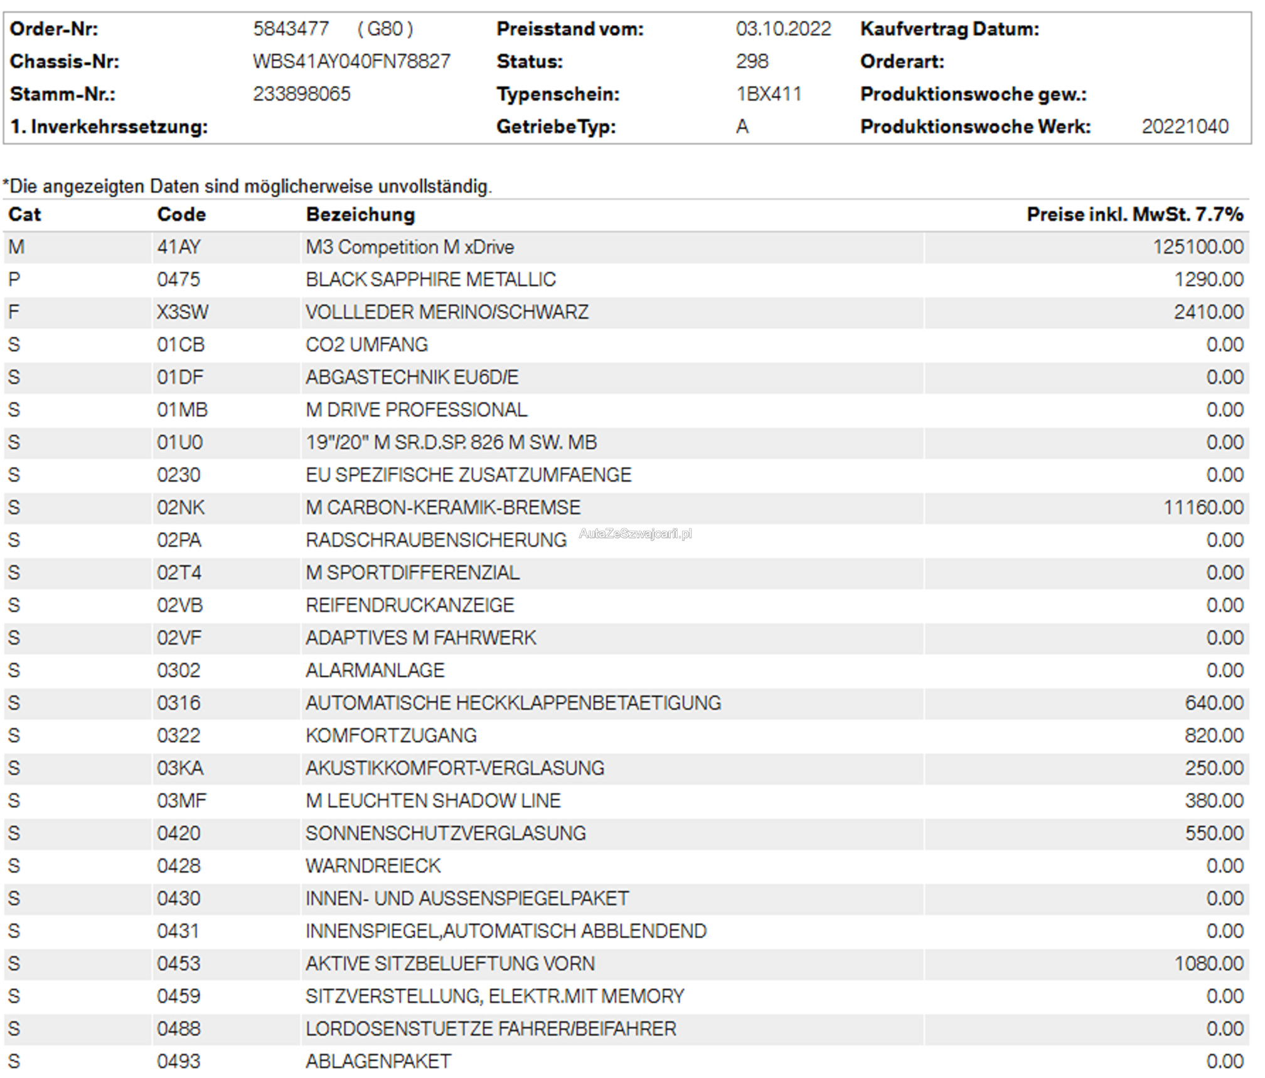The width and height of the screenshot is (1265, 1078).
Task: Click the Preisstand date 03.10.2022
Action: click(x=783, y=29)
